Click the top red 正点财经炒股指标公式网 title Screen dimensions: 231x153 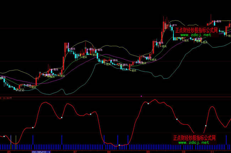(x=196, y=30)
